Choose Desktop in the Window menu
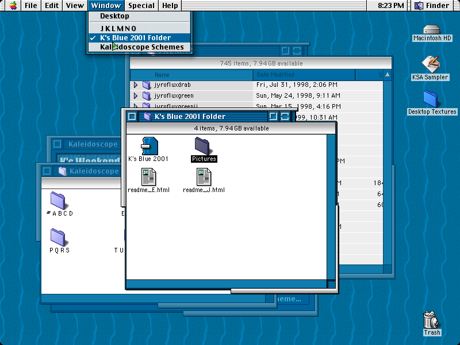Screen dimensions: 460x345 [140, 16]
